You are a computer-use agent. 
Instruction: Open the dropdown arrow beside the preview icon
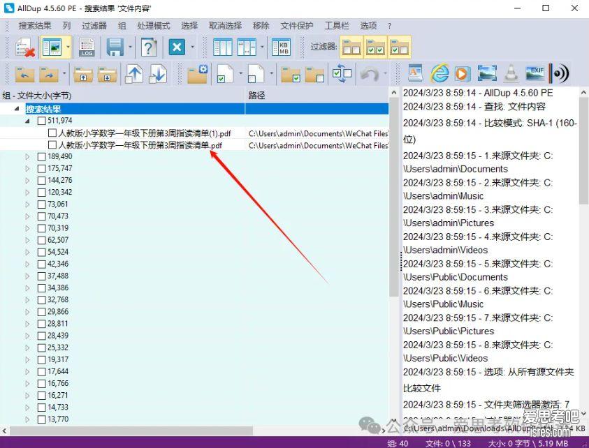[68, 47]
